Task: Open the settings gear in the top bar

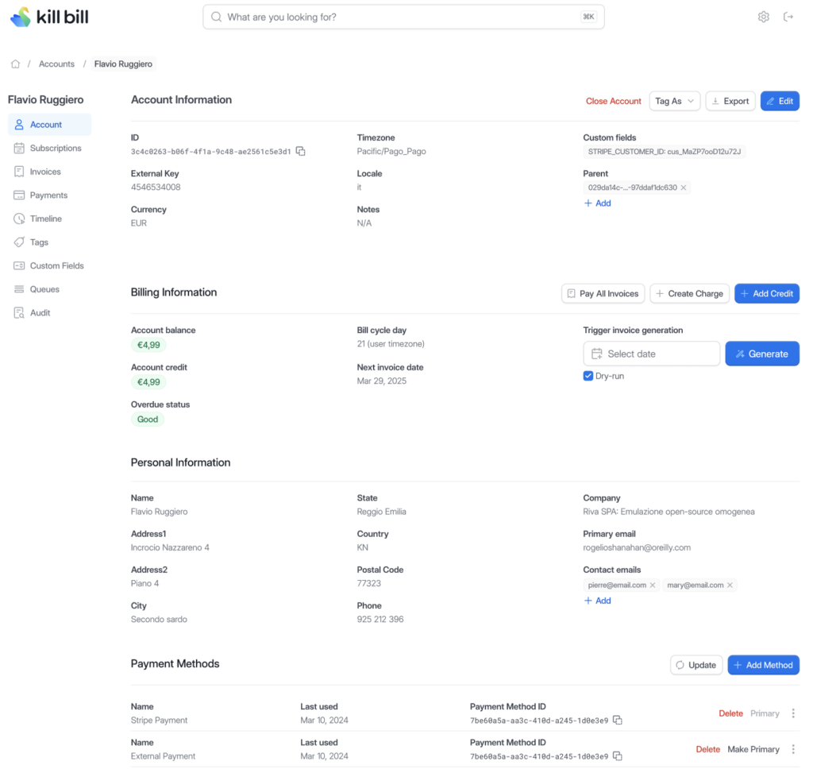Action: pos(763,16)
